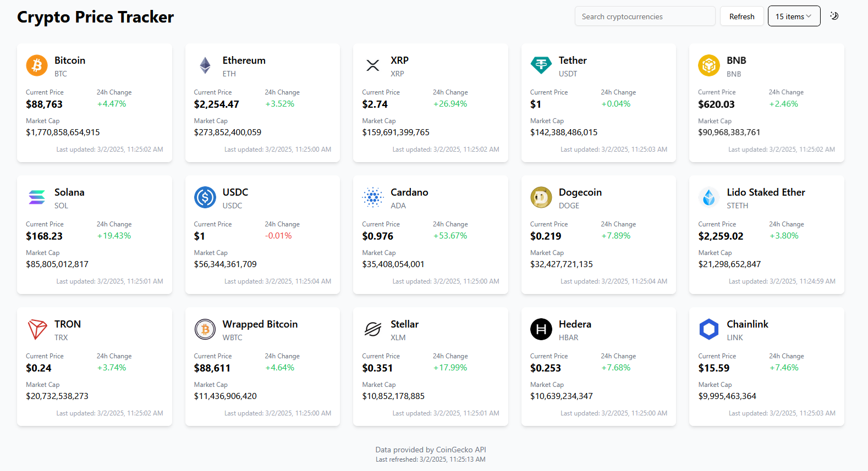Click Dogecoin's price $0.219
The height and width of the screenshot is (471, 868).
coord(546,236)
